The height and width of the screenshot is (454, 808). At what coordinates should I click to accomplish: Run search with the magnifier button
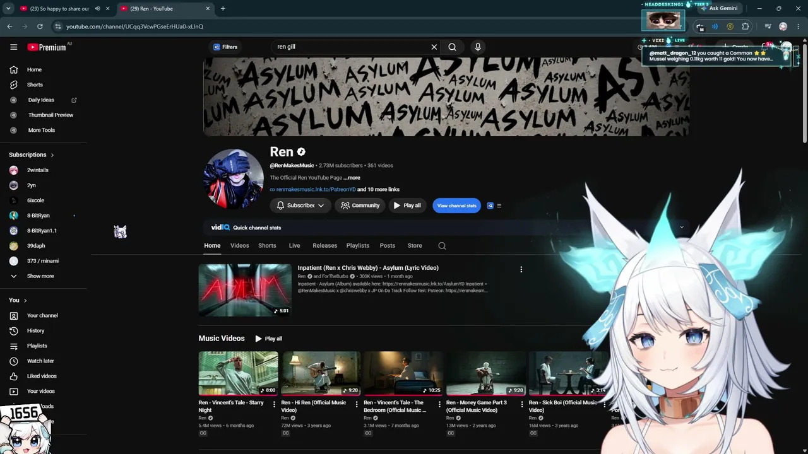click(452, 47)
